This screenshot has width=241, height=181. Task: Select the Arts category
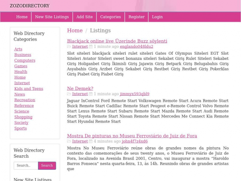coord(18,49)
